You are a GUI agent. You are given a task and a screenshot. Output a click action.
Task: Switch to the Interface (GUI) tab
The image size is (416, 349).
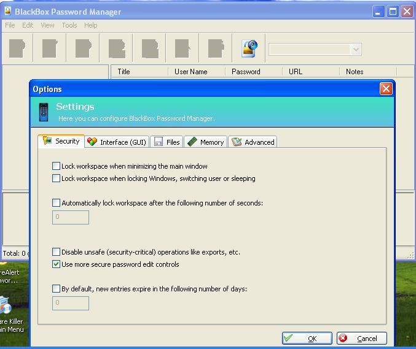[x=117, y=142]
